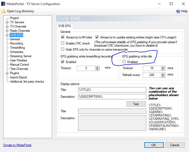Click the %STARRATING_STR% placeholder text
Viewport: 189px width, 152px height.
164,119
